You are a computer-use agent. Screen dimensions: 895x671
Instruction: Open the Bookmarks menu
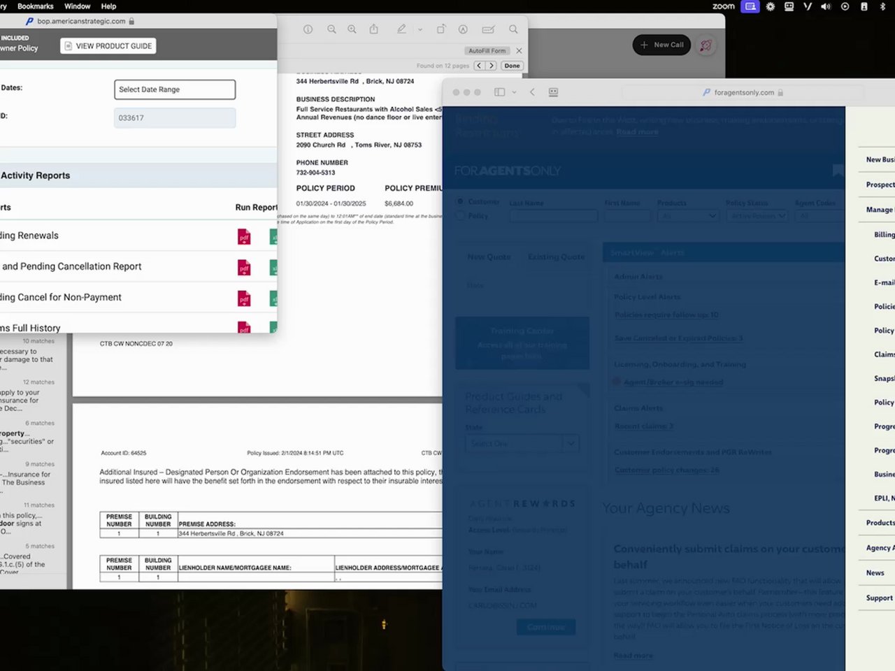35,6
